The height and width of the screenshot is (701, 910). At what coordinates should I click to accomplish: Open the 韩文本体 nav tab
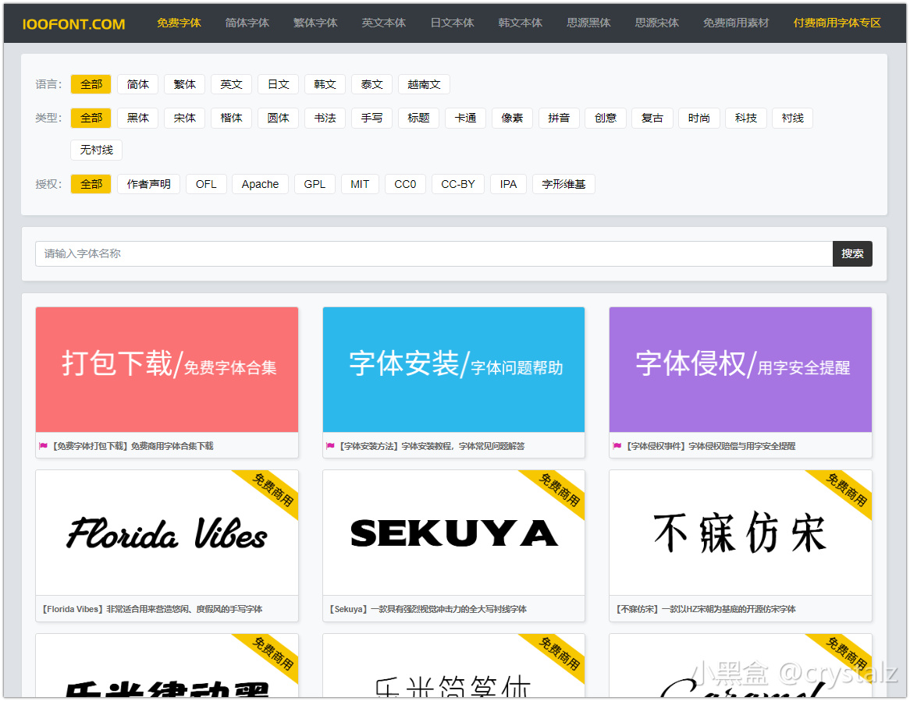[520, 23]
